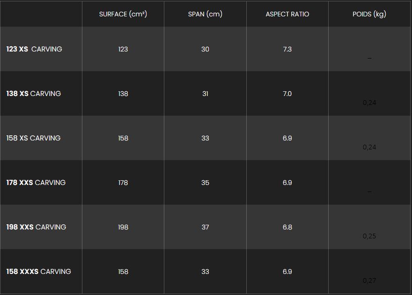Select the POIDS (kg) column header
This screenshot has height=295, width=412.
pos(369,14)
